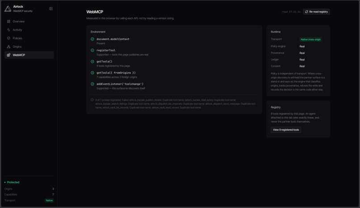Click the Consent 'Real' value

click(x=302, y=66)
